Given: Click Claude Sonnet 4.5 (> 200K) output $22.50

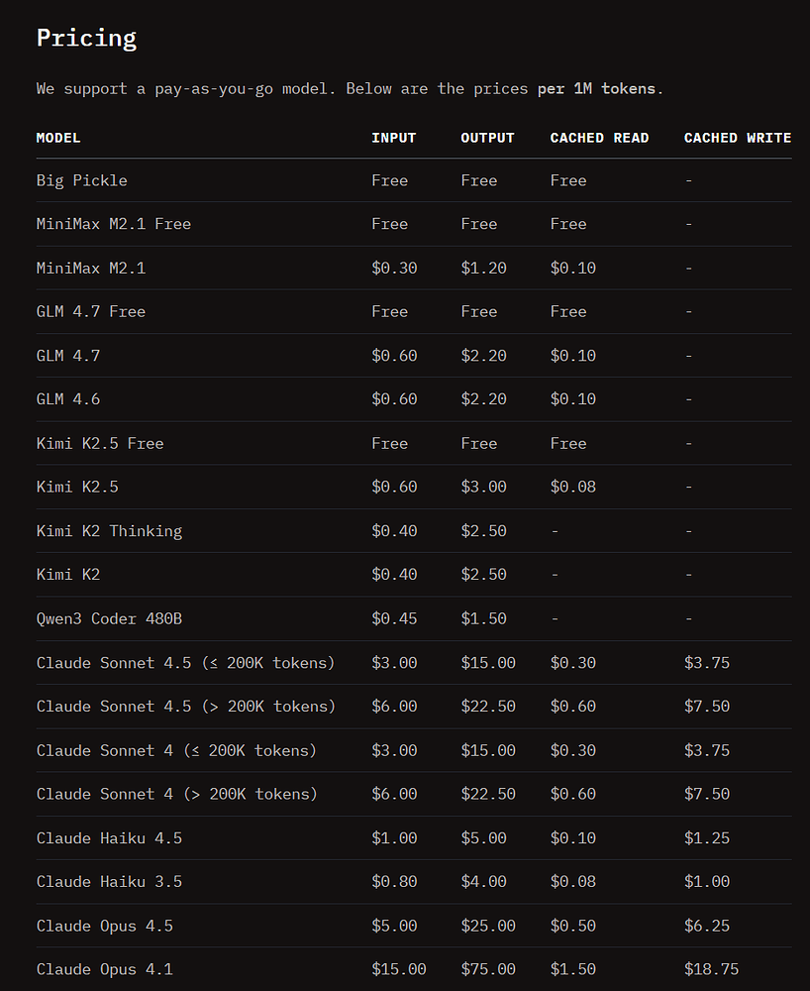Looking at the screenshot, I should pyautogui.click(x=488, y=707).
